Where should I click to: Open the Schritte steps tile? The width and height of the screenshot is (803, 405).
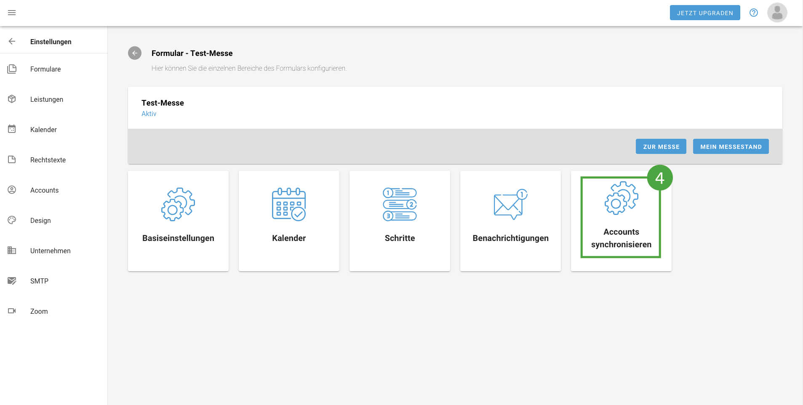click(400, 221)
